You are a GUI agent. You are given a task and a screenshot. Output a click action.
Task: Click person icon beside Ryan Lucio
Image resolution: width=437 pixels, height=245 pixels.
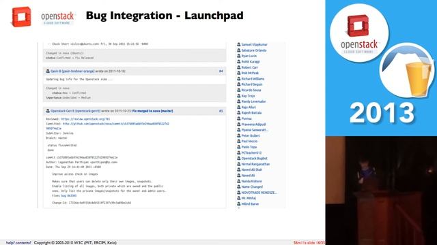[x=239, y=56]
